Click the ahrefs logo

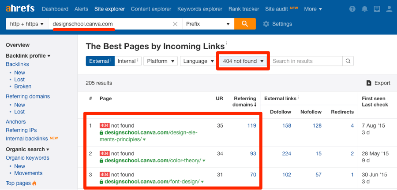click(x=20, y=9)
